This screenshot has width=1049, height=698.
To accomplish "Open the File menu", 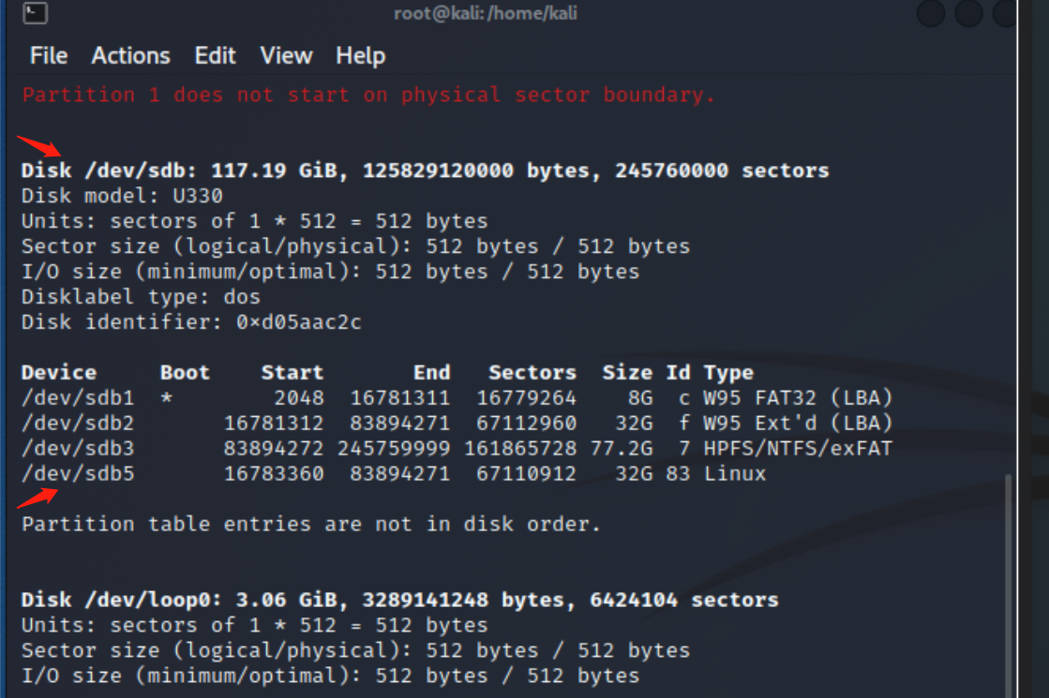I will pos(47,55).
